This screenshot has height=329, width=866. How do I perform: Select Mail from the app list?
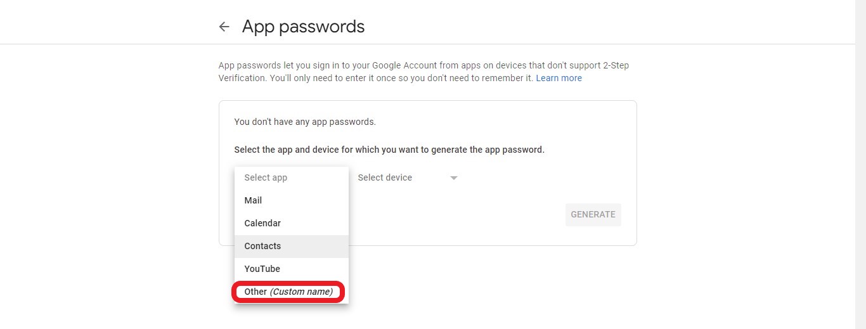(x=253, y=200)
